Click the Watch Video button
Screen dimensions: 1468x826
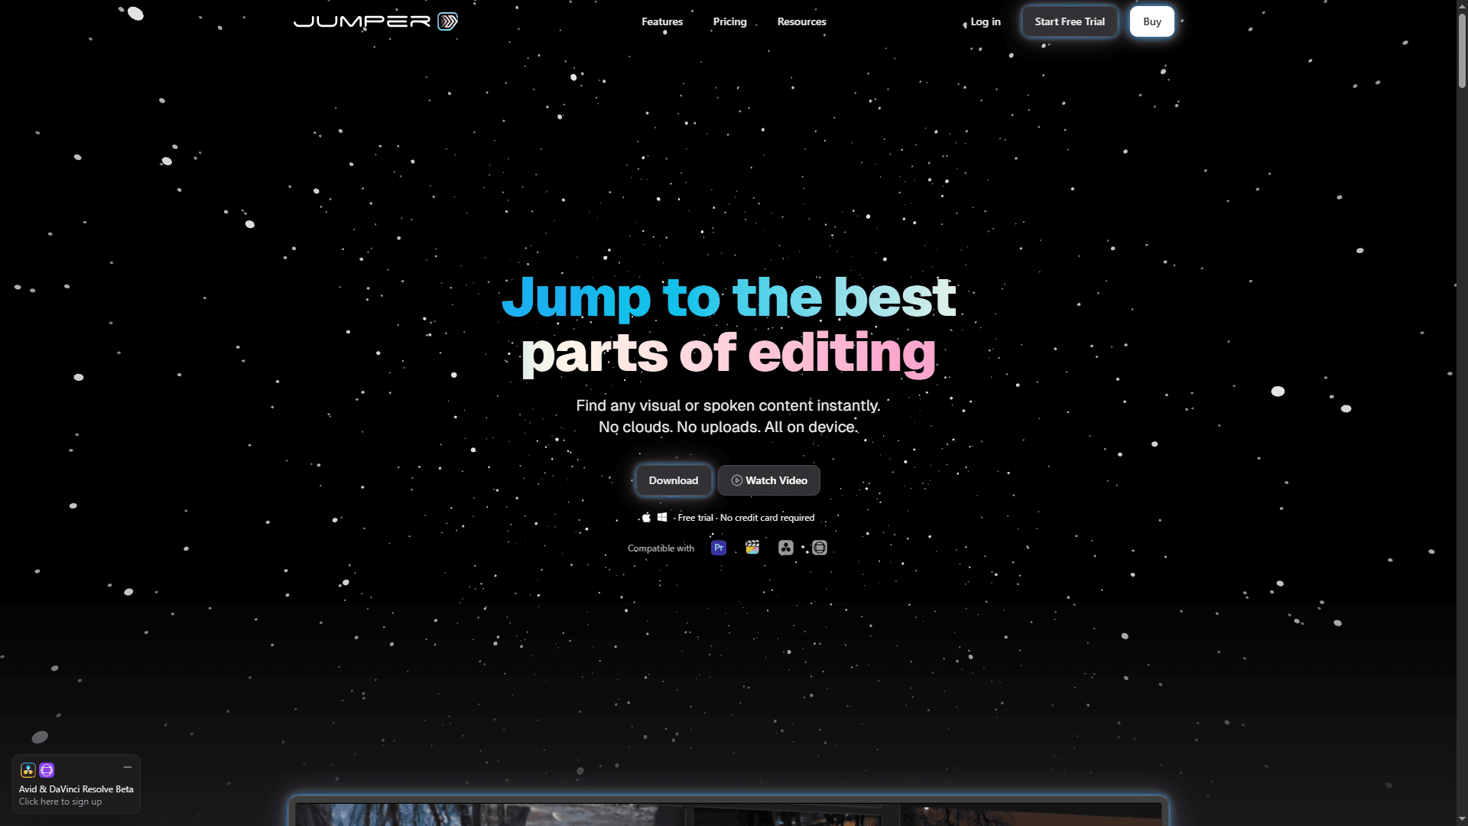tap(769, 480)
